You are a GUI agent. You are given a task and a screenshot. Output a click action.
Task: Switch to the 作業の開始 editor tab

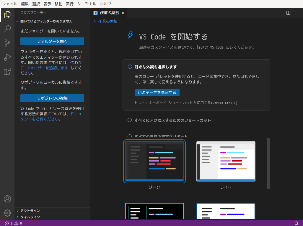pyautogui.click(x=109, y=13)
